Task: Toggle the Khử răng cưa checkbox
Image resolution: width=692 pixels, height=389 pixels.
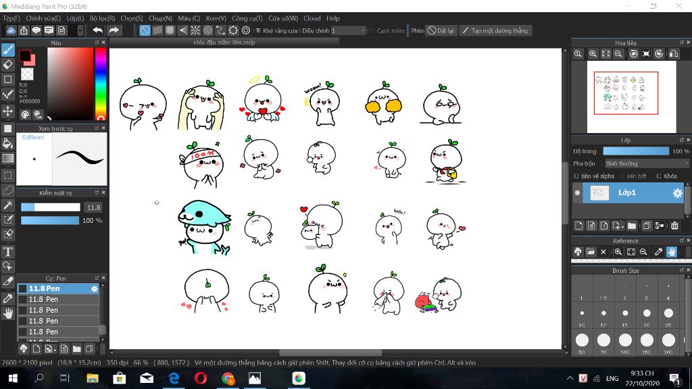Action: (258, 31)
